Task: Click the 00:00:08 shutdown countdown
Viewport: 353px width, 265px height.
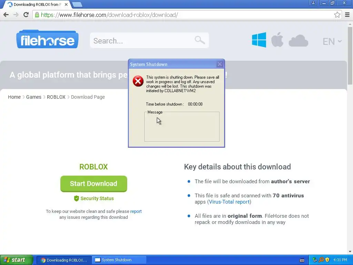Action: pyautogui.click(x=195, y=104)
